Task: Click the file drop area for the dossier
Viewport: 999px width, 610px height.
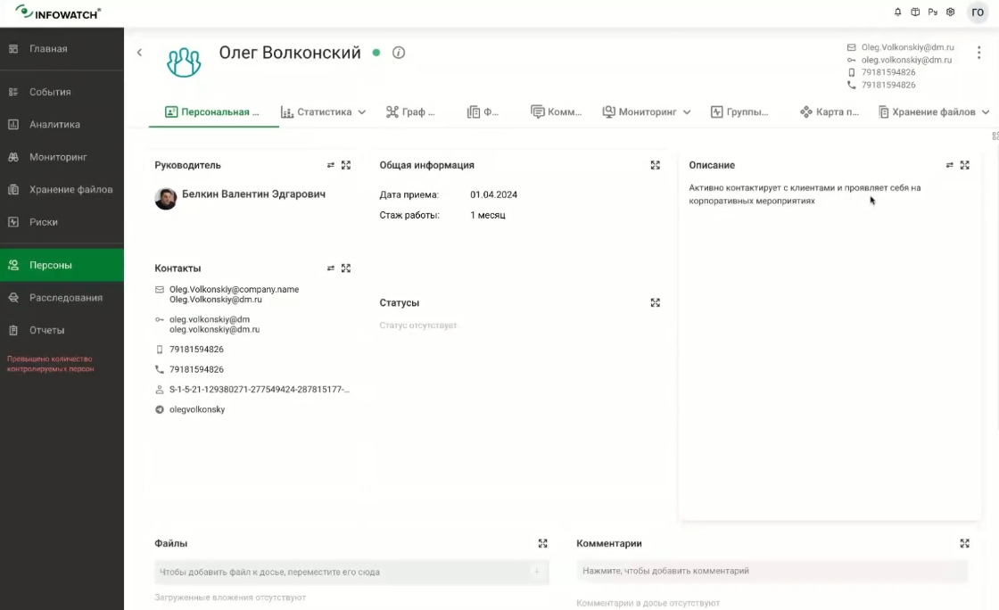Action: click(x=351, y=572)
